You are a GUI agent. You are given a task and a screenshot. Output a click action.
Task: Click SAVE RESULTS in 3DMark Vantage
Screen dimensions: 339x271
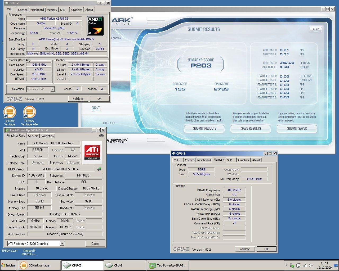point(251,129)
